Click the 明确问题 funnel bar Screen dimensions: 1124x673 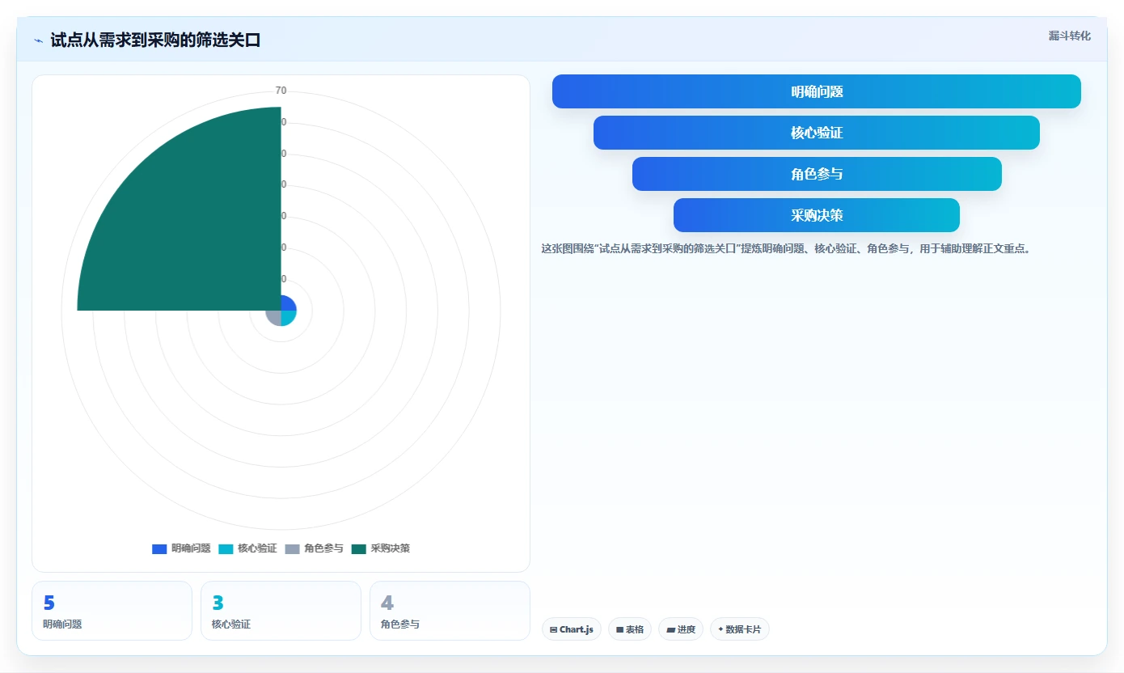[817, 91]
